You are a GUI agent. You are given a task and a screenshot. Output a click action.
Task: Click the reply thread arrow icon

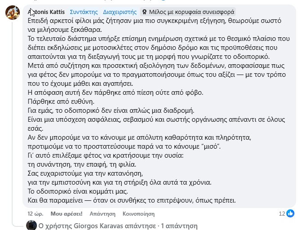pyautogui.click(x=18, y=223)
